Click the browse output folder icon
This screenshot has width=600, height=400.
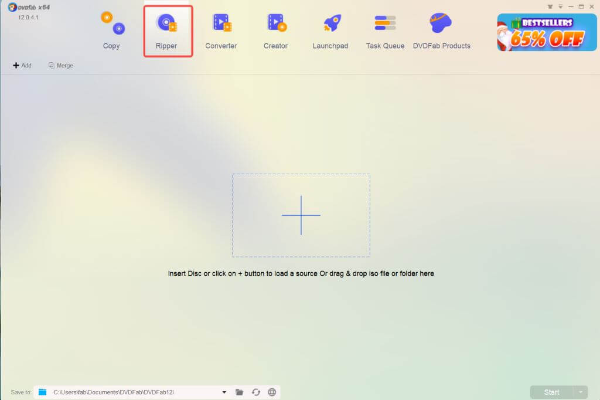(239, 392)
